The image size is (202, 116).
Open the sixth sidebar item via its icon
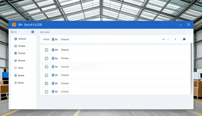(x=15, y=75)
